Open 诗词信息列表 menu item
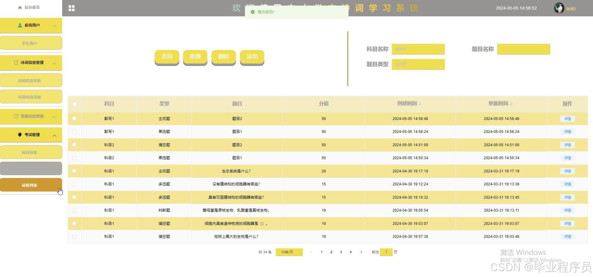593x277 pixels. pos(31,80)
